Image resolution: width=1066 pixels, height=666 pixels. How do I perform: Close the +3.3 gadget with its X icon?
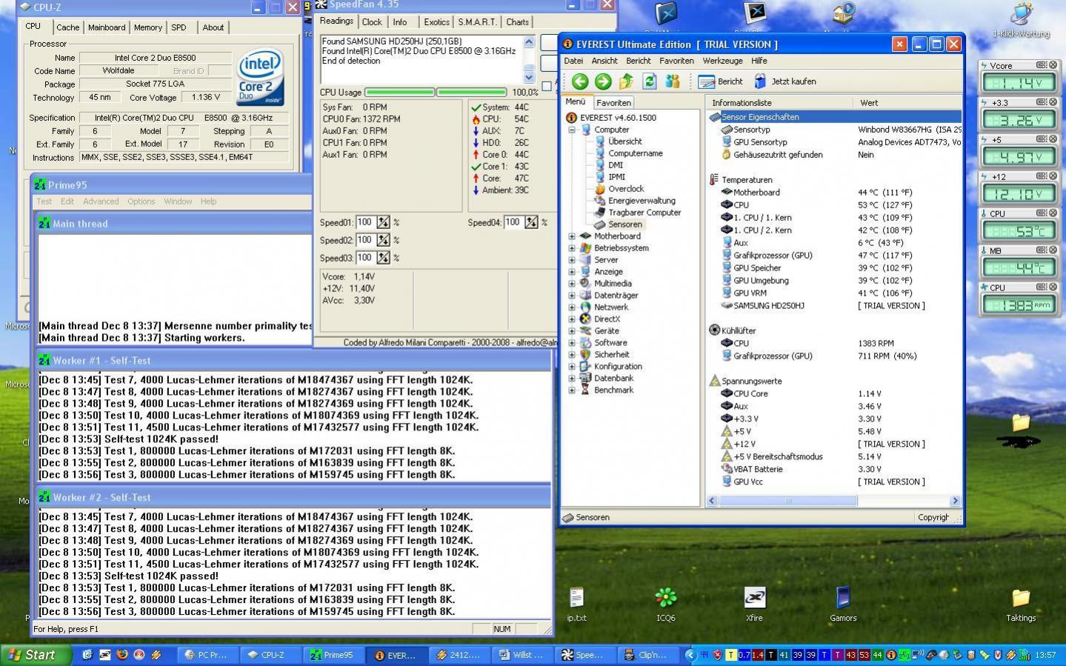click(1053, 102)
